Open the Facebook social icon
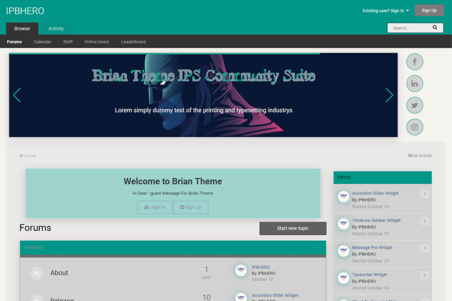 pyautogui.click(x=415, y=61)
